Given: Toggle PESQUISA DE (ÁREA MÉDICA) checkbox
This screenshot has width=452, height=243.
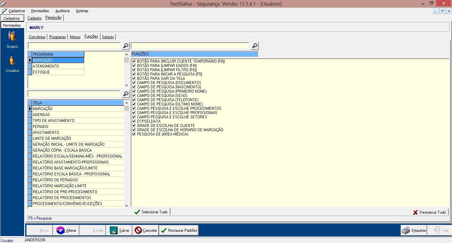Looking at the screenshot, I should (134, 134).
